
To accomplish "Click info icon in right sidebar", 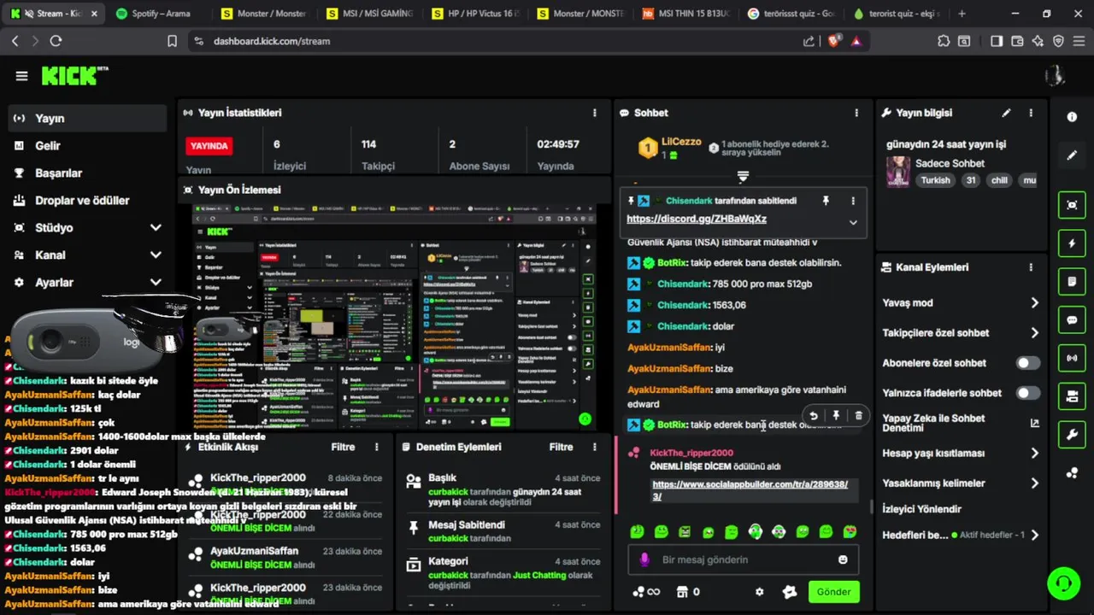I will 1072,117.
